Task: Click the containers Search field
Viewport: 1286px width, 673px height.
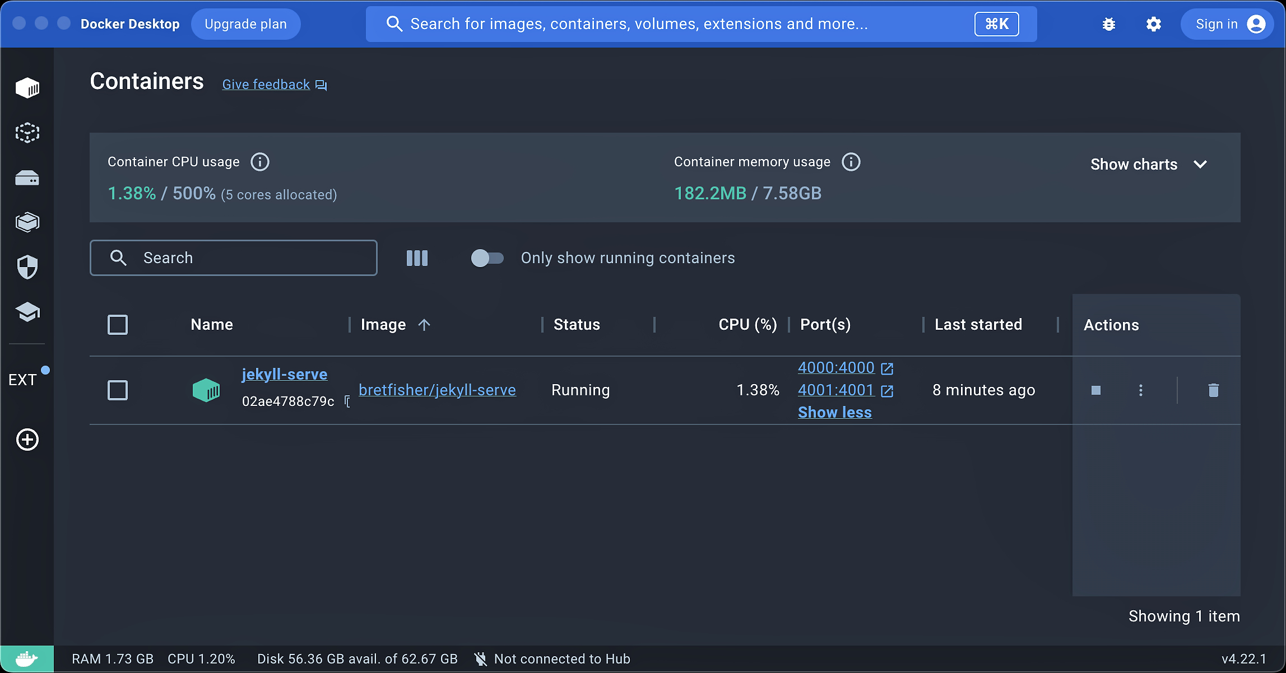Action: pos(234,258)
